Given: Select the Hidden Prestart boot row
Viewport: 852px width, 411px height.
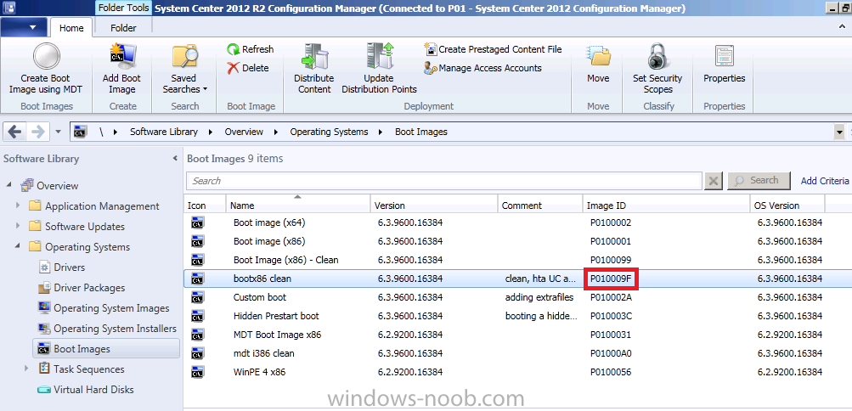Looking at the screenshot, I should (518, 316).
